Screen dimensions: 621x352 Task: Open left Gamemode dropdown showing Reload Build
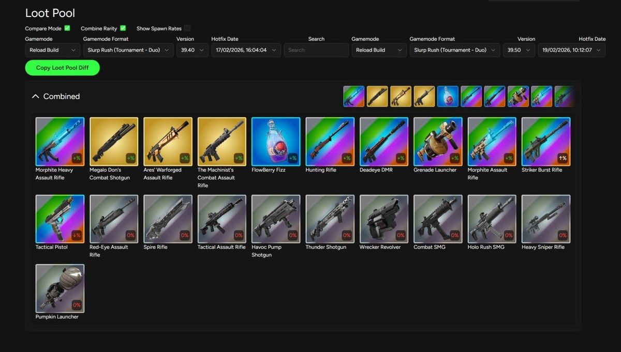pyautogui.click(x=52, y=50)
